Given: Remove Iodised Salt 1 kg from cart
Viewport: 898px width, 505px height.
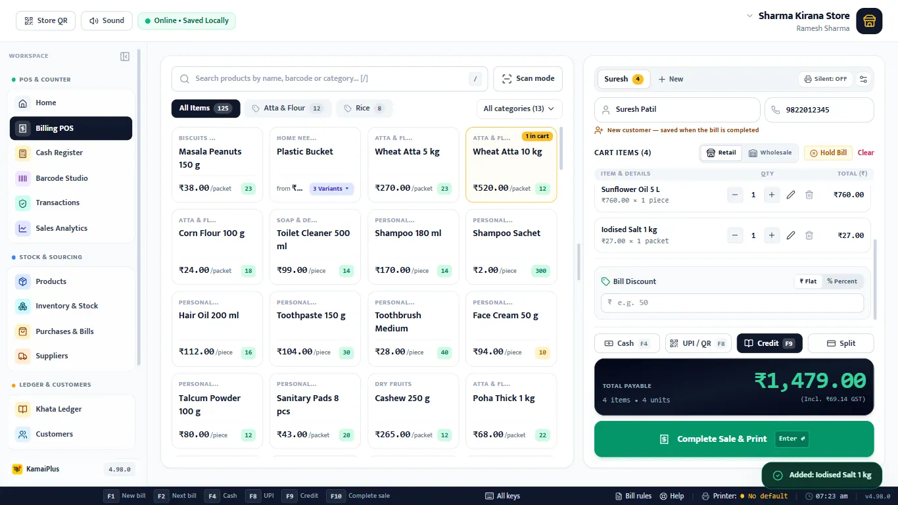Looking at the screenshot, I should click(x=809, y=235).
